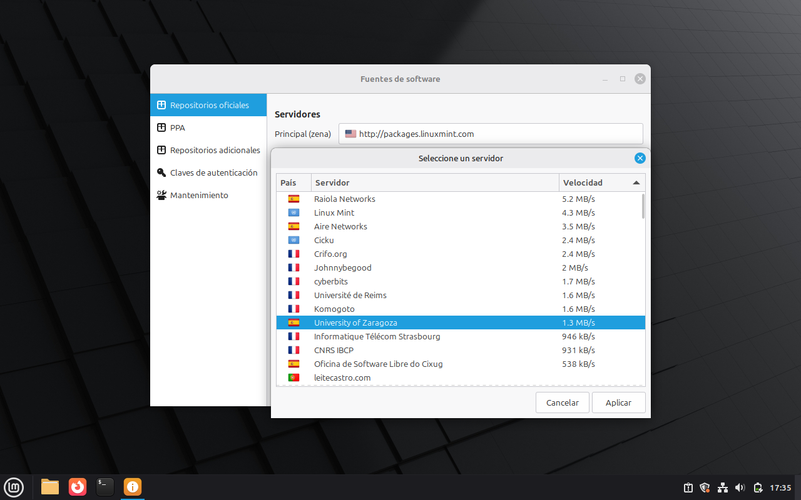Select Informatique Télécom Strasbourg server
Screen dimensions: 801x500
click(461, 336)
